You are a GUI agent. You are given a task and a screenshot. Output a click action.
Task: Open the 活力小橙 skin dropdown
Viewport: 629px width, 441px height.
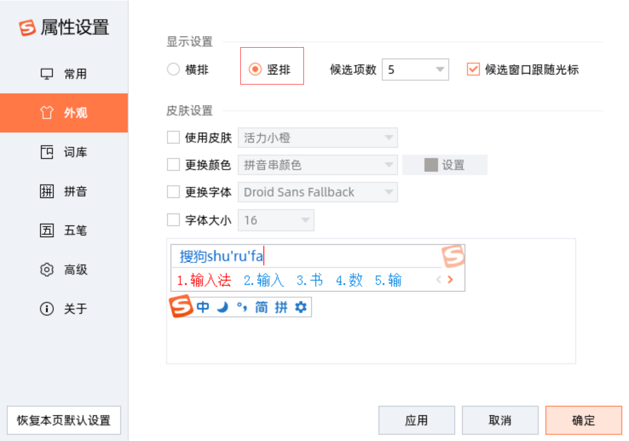[318, 138]
